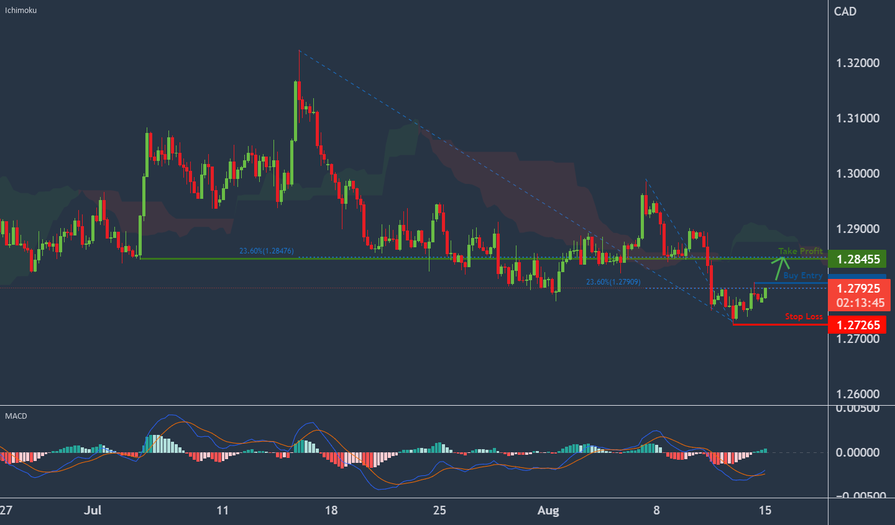Click the 25 date axis label
The width and height of the screenshot is (895, 525).
(439, 510)
